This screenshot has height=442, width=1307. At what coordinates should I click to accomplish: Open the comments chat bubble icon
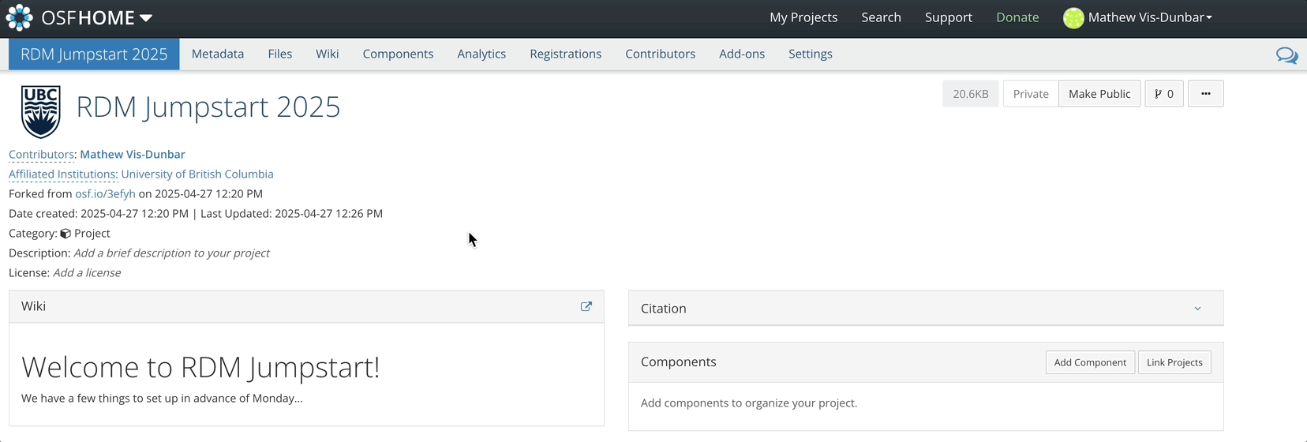click(x=1286, y=55)
